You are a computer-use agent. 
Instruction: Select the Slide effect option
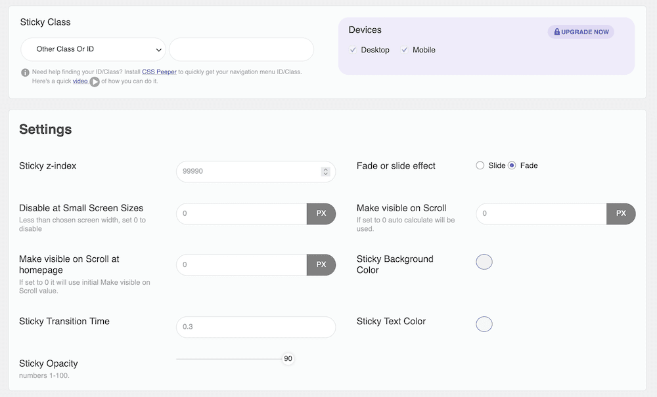point(480,165)
